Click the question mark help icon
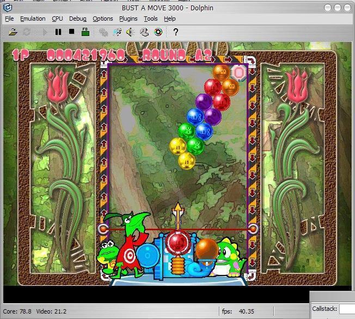This screenshot has height=319, width=355. pyautogui.click(x=175, y=32)
